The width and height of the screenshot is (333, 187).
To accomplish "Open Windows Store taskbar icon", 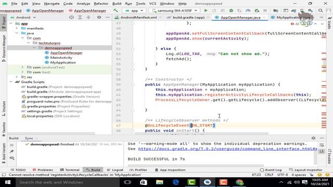I will 144,182.
